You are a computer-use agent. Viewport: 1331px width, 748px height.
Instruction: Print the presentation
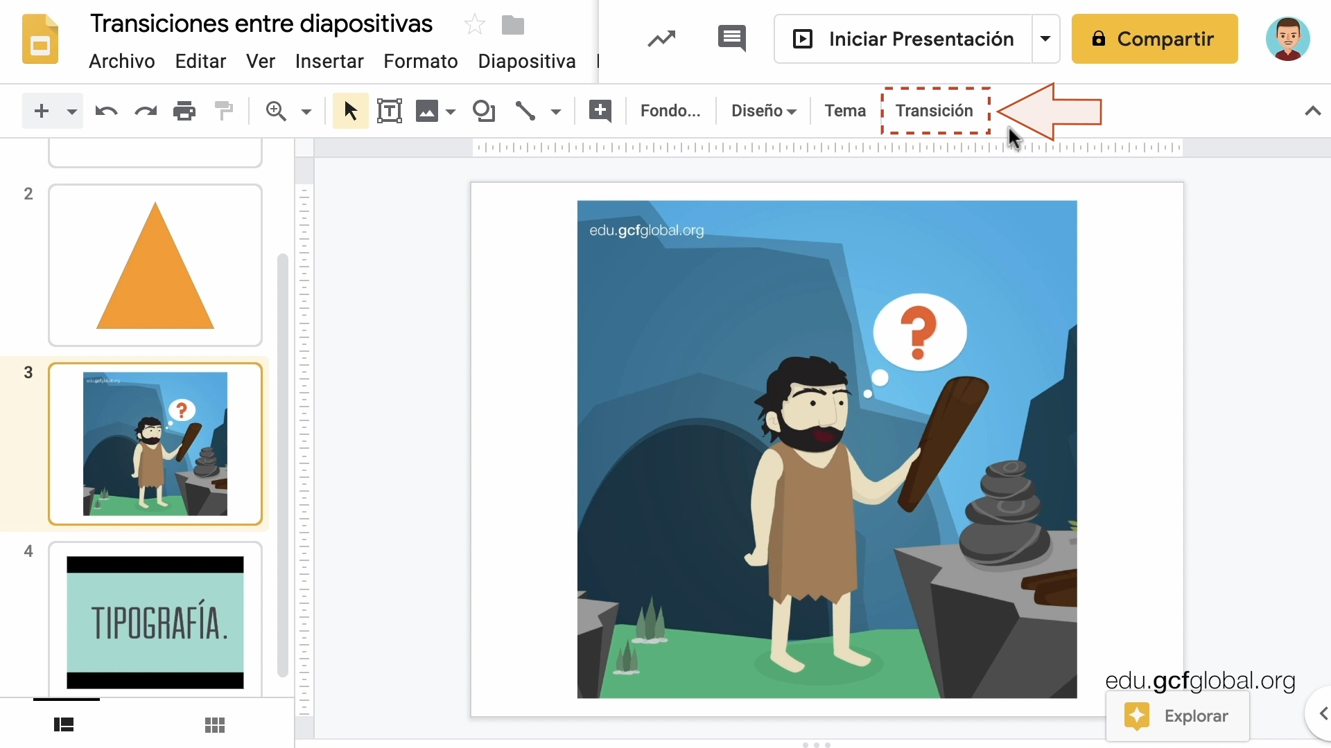(184, 111)
